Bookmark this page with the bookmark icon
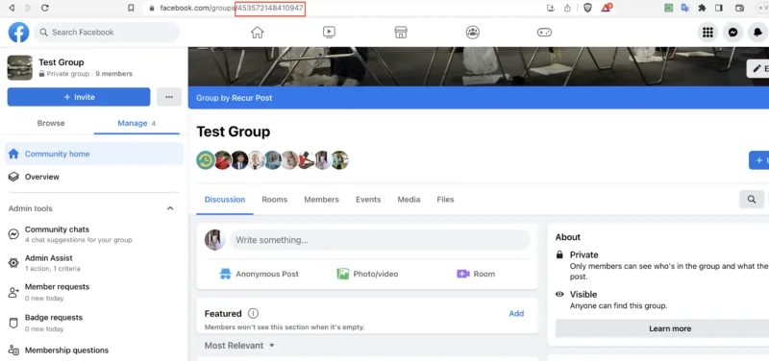 [x=131, y=8]
